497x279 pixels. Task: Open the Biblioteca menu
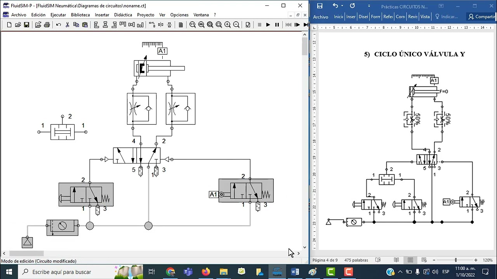[80, 15]
